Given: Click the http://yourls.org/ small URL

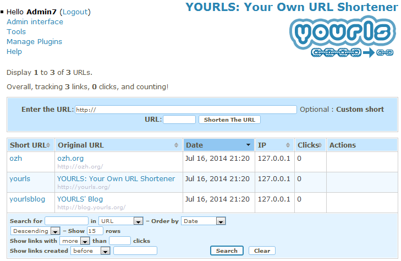Looking at the screenshot, I should pos(84,187).
